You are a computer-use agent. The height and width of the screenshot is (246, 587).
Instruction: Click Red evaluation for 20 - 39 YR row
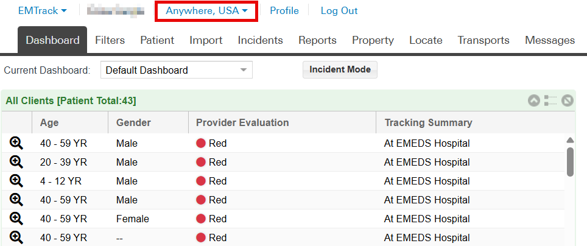[211, 162]
